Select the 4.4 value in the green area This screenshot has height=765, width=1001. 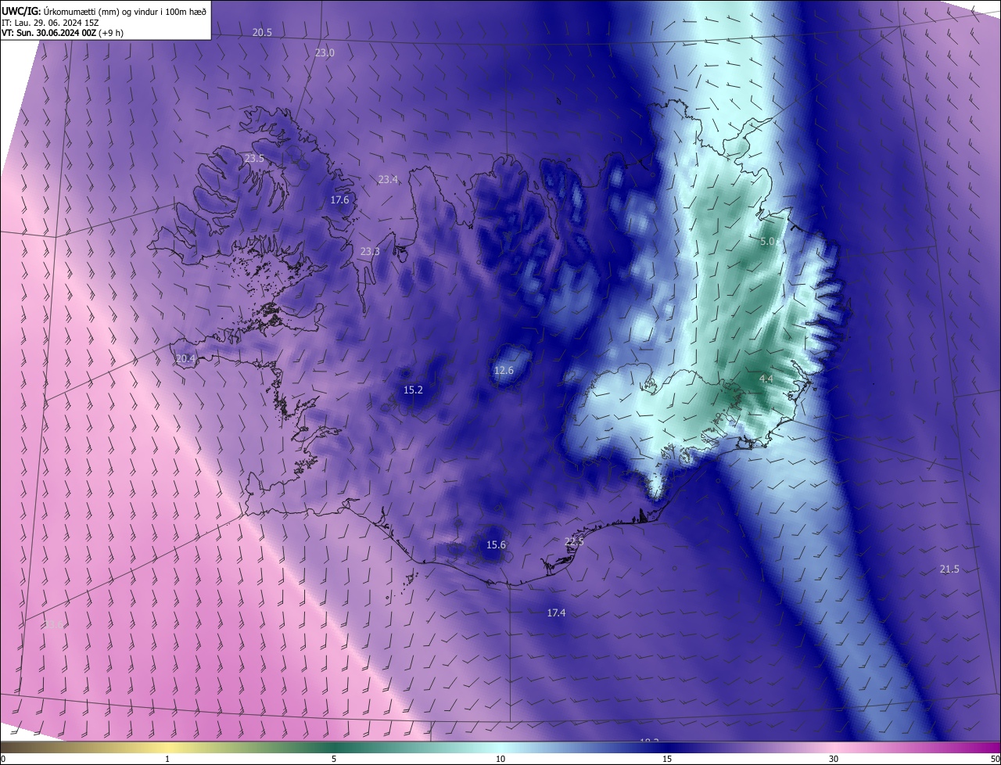766,379
